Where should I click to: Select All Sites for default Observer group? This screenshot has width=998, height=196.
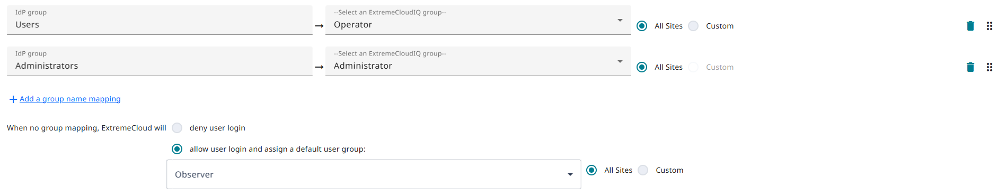pos(591,170)
